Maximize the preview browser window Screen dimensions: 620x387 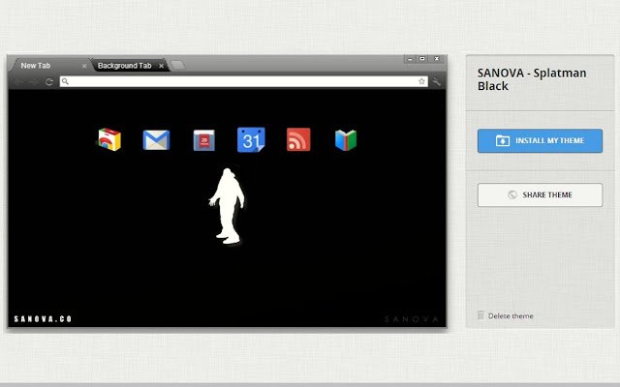422,59
